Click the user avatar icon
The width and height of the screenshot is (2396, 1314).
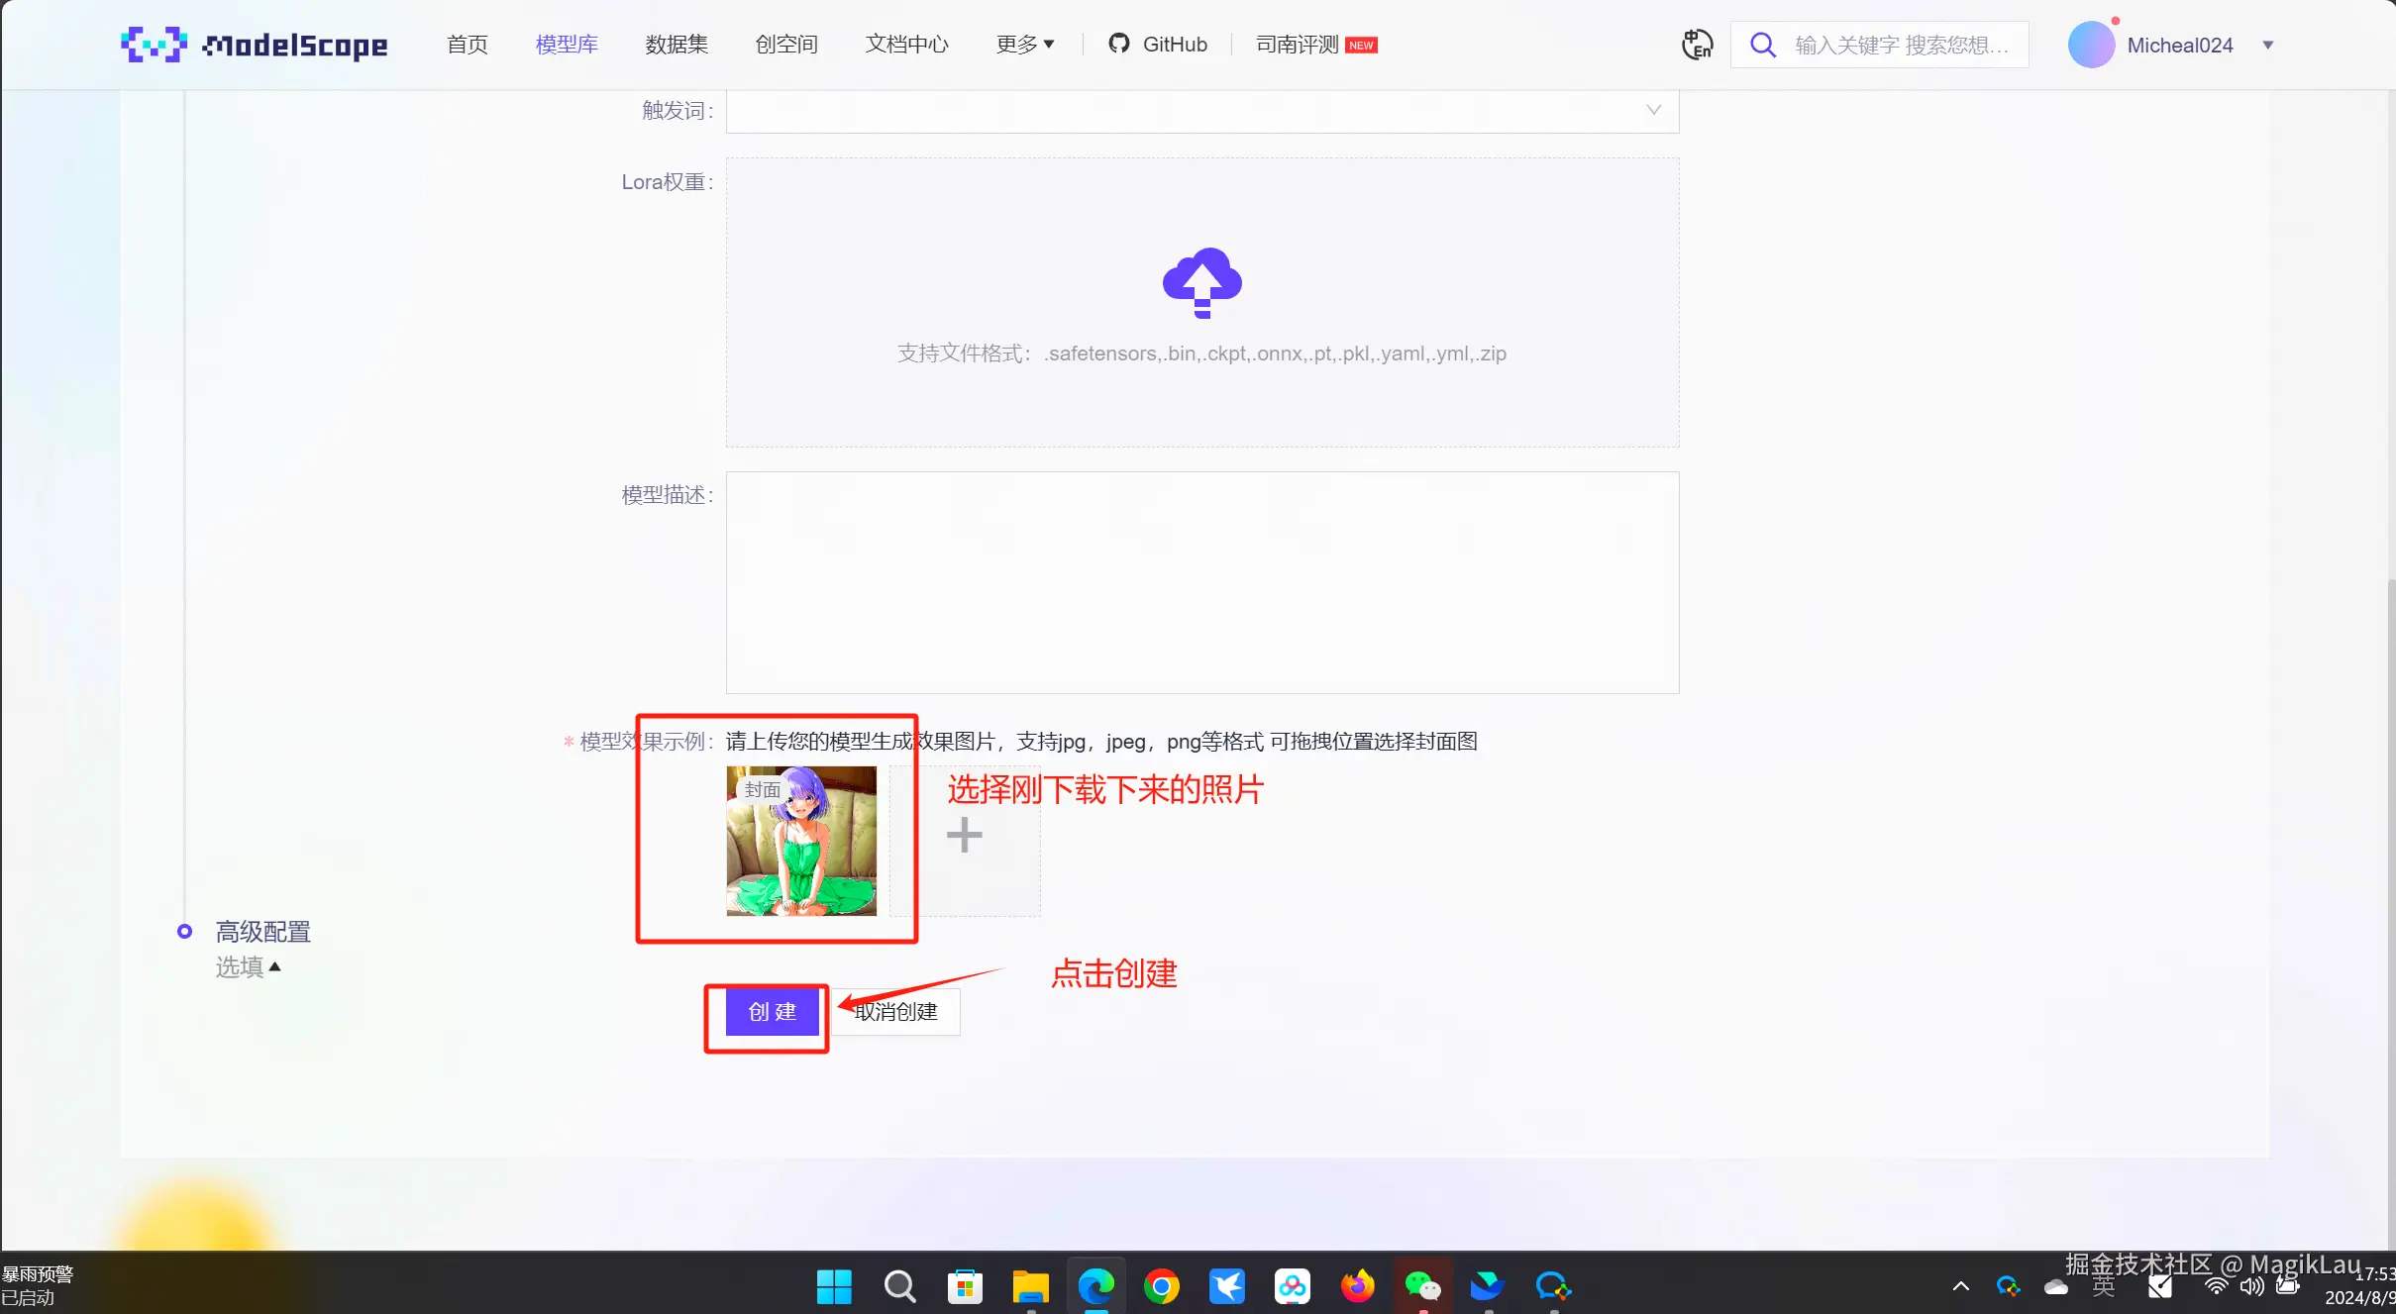pos(2091,45)
